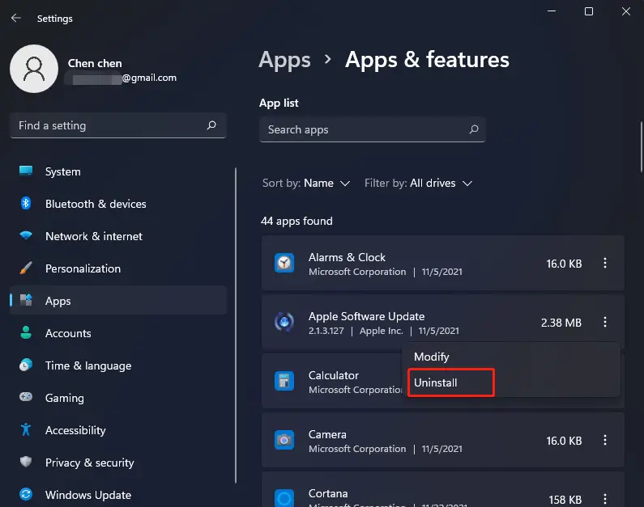
Task: Open the System settings category
Action: [118, 171]
